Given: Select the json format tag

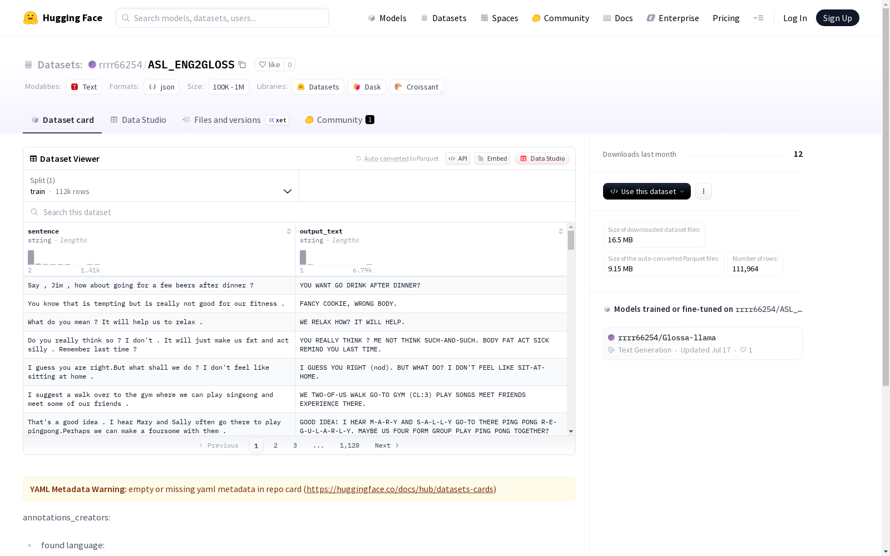Looking at the screenshot, I should (x=161, y=87).
